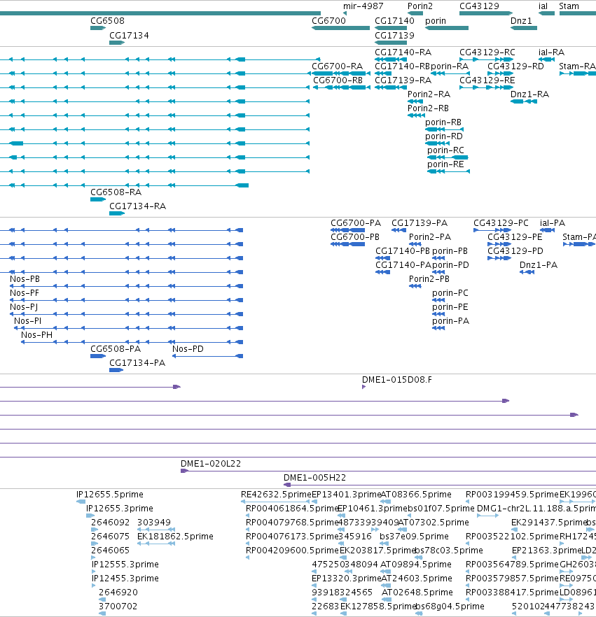Select the Nos-PF protein label
This screenshot has height=617, width=596.
(24, 293)
